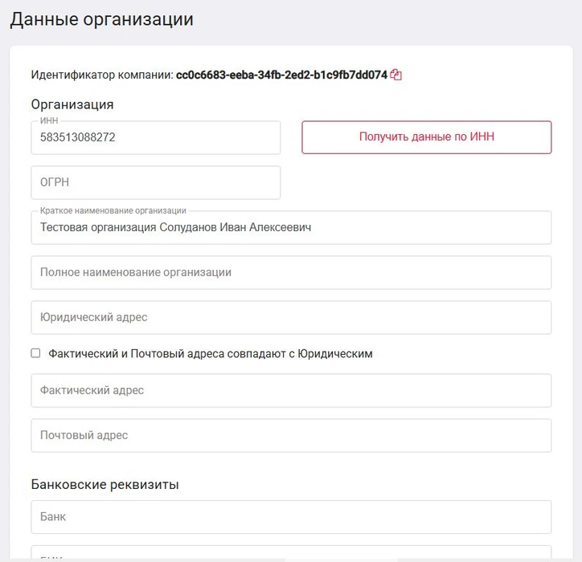Image resolution: width=582 pixels, height=562 pixels.
Task: Copy the company identifier with the copy icon
Action: [396, 75]
